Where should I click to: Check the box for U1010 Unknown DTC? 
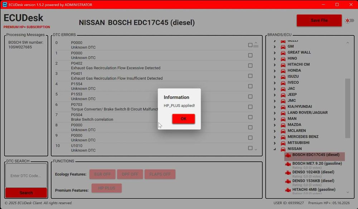click(250, 148)
